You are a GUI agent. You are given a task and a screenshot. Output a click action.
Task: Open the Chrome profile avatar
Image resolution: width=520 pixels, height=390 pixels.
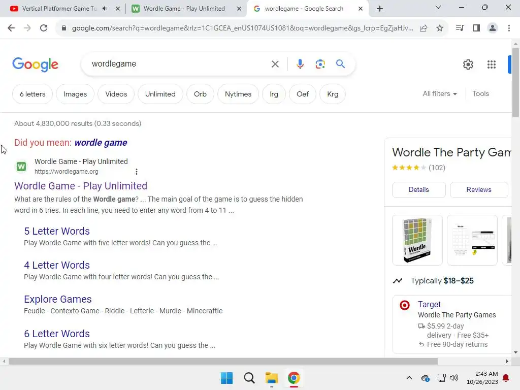pos(493,28)
